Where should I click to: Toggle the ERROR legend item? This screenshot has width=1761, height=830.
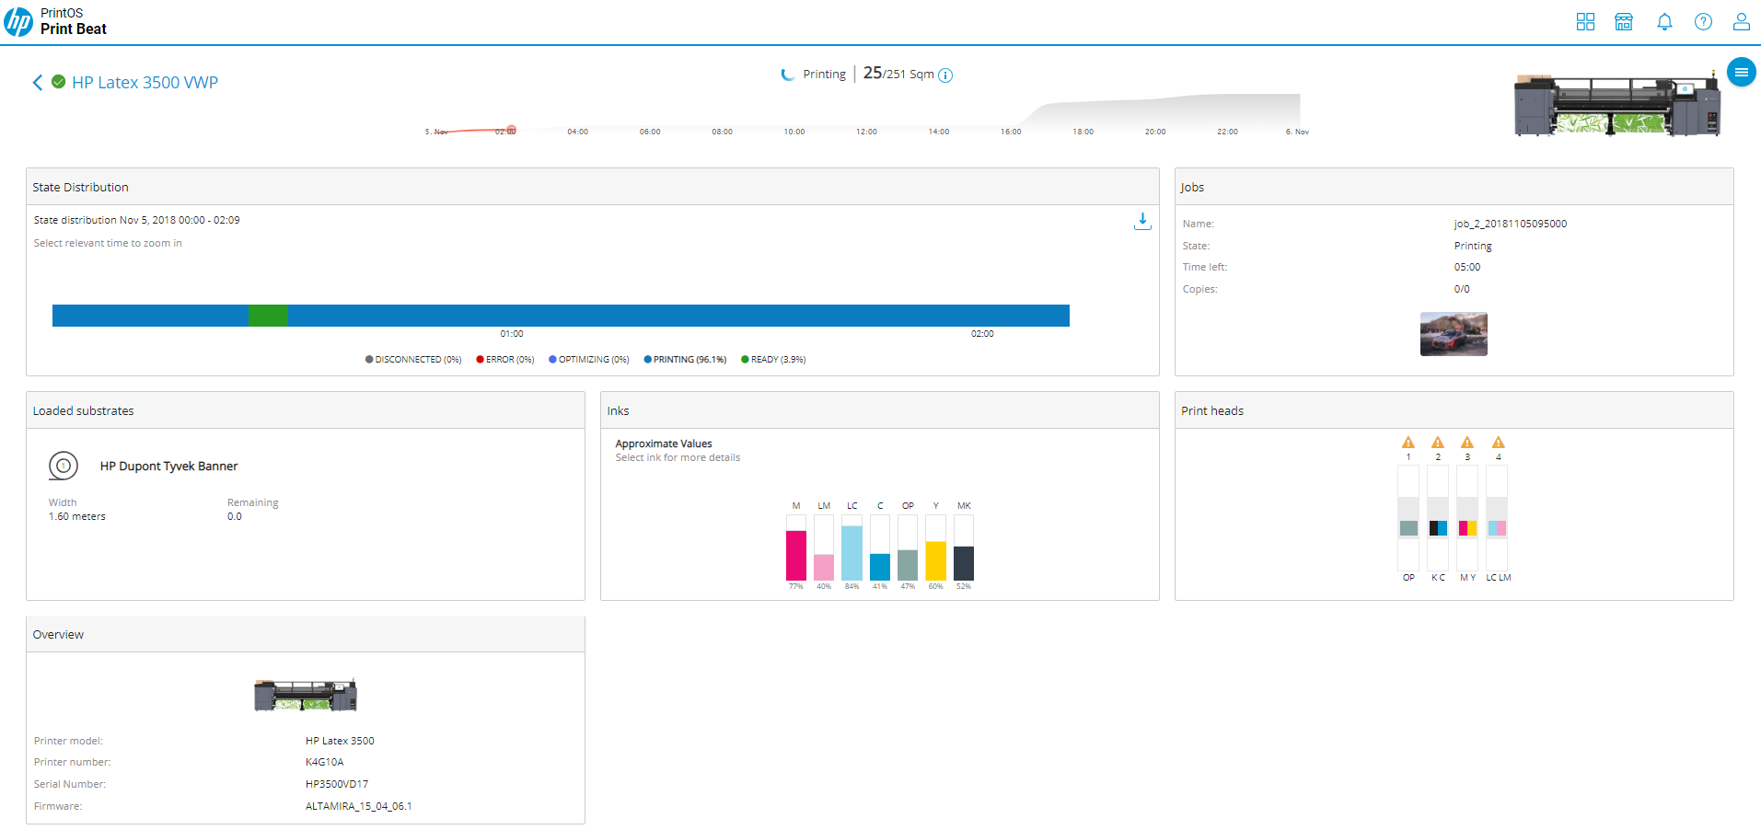pyautogui.click(x=505, y=360)
